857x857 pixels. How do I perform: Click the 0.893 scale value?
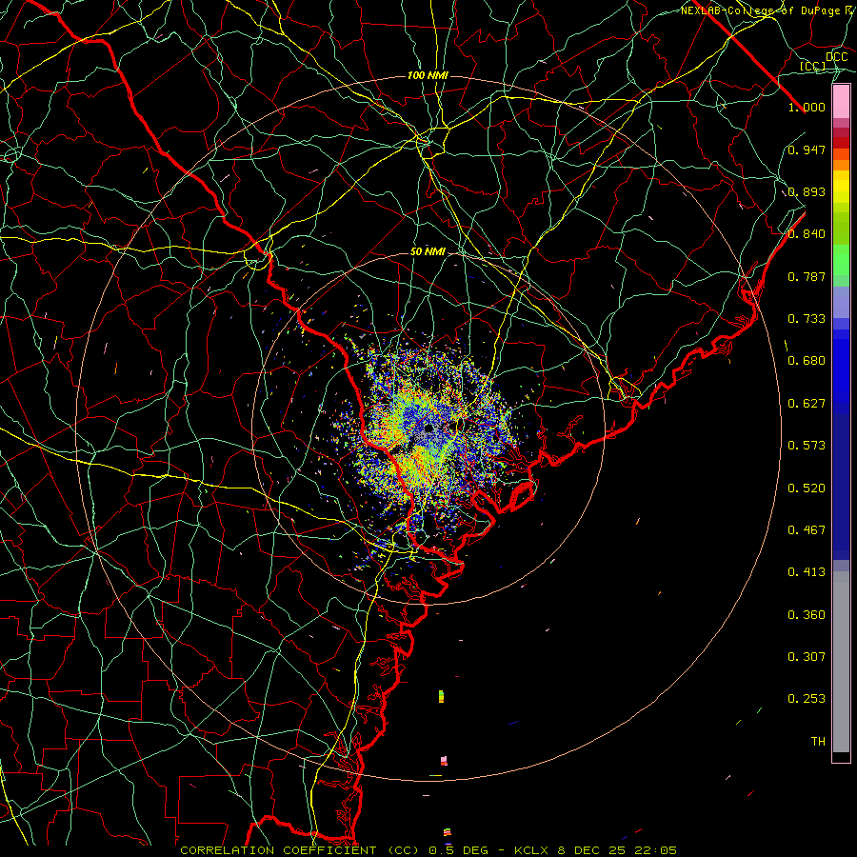click(807, 191)
